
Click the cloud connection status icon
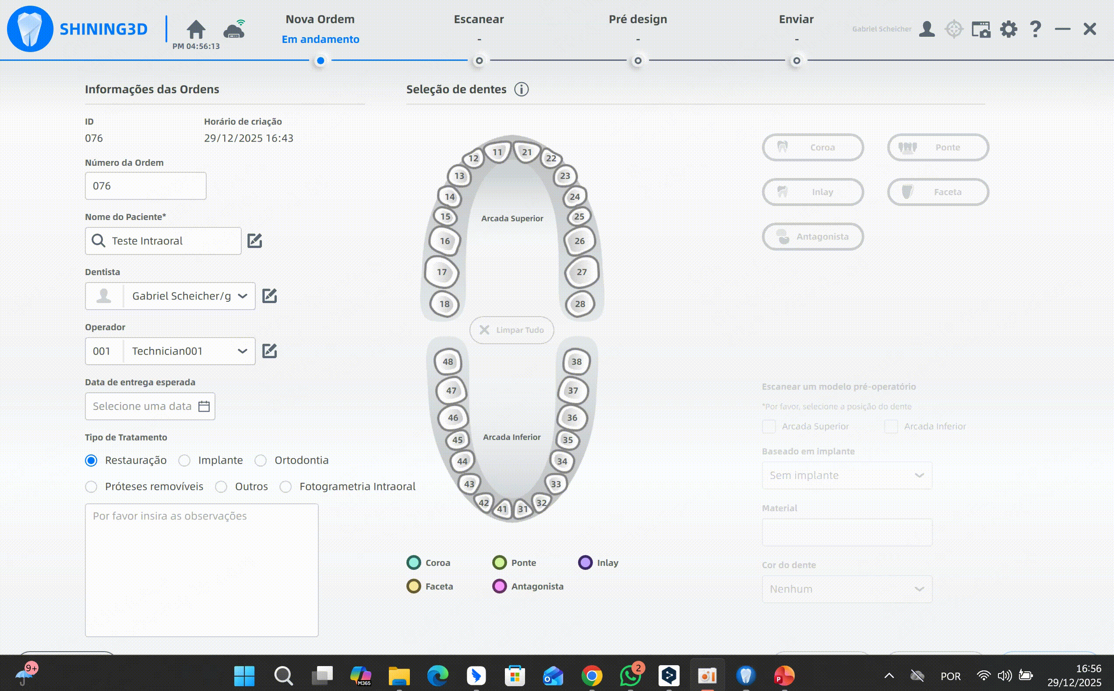tap(234, 29)
